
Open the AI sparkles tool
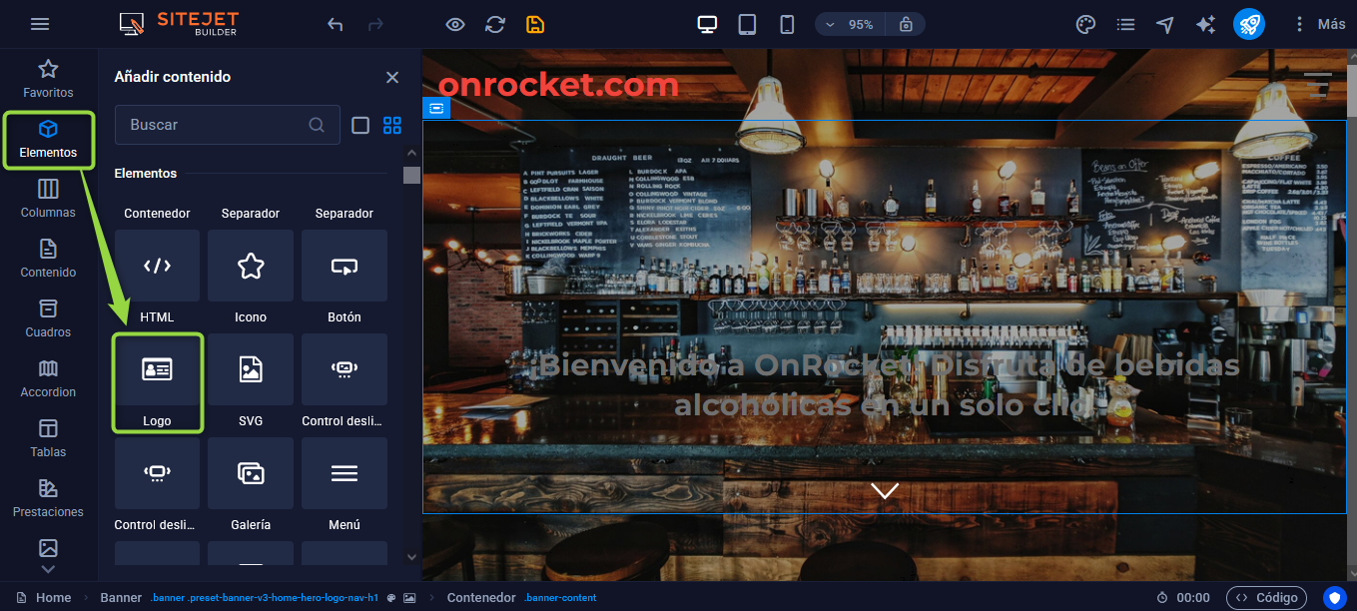point(1206,24)
